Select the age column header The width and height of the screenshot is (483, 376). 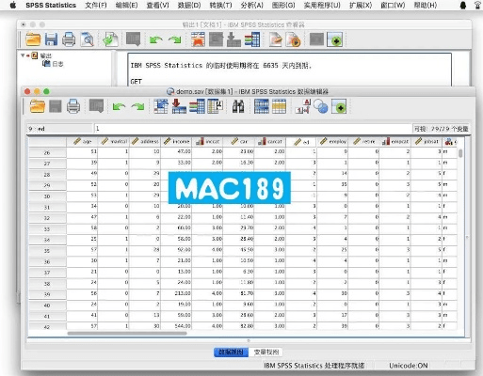pos(82,142)
